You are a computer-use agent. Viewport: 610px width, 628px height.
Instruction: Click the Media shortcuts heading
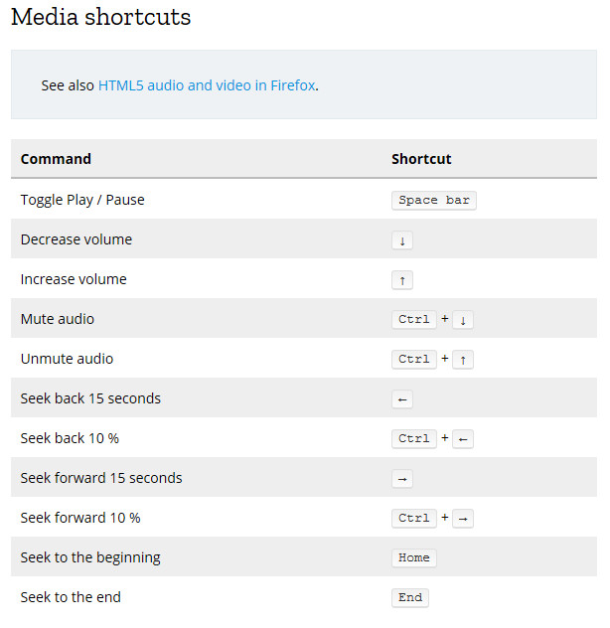pyautogui.click(x=100, y=17)
